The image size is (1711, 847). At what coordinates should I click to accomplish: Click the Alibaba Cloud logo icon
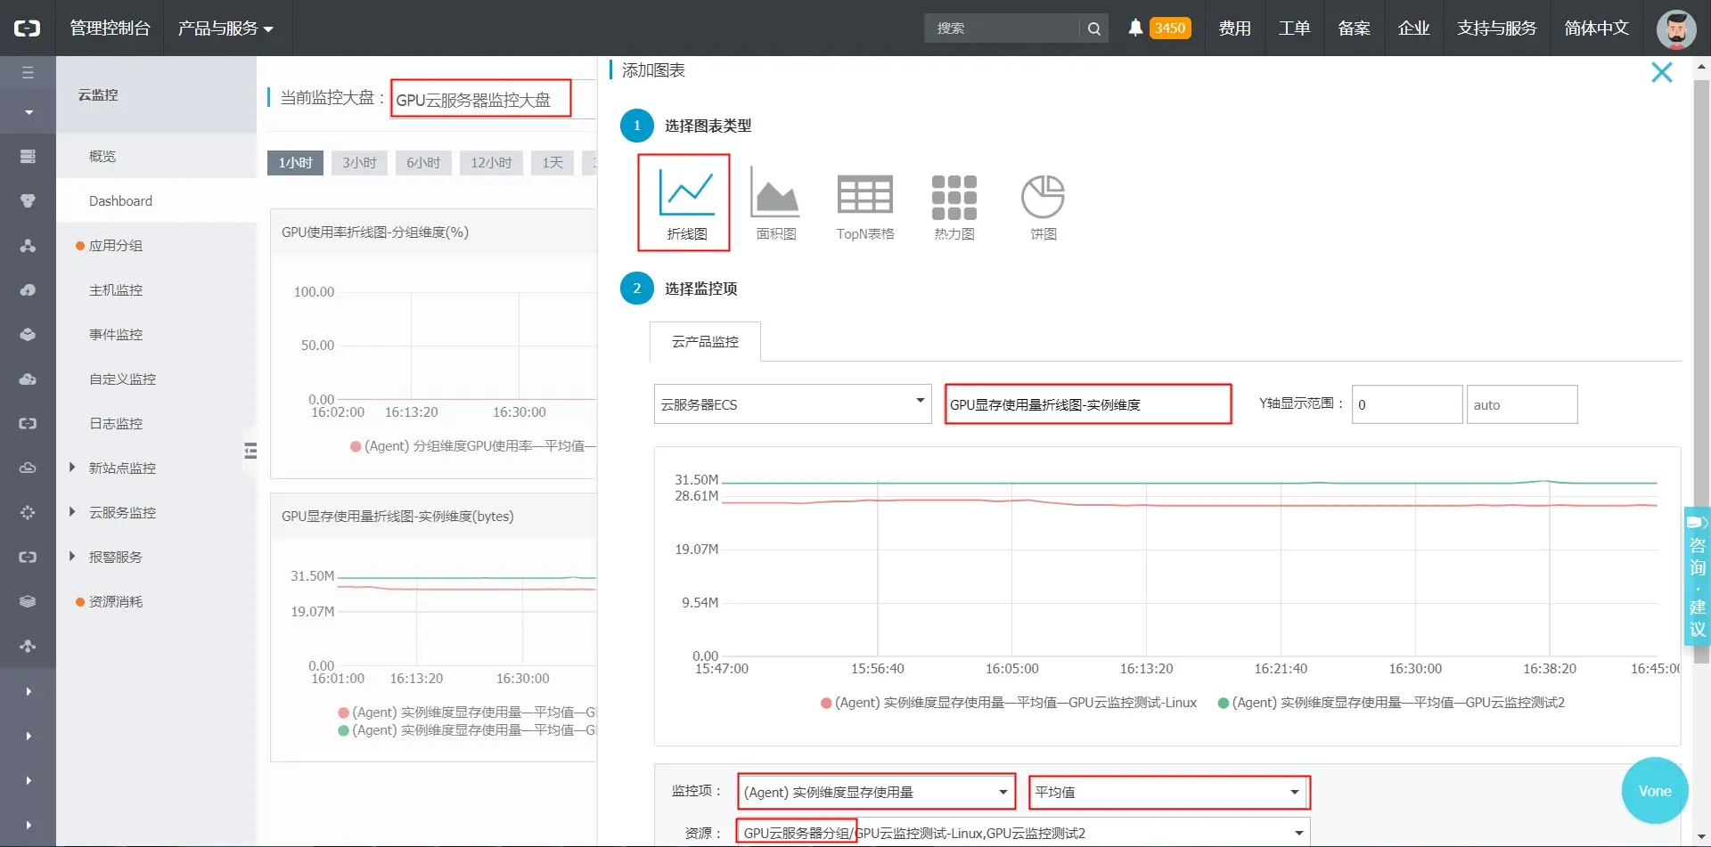click(28, 28)
